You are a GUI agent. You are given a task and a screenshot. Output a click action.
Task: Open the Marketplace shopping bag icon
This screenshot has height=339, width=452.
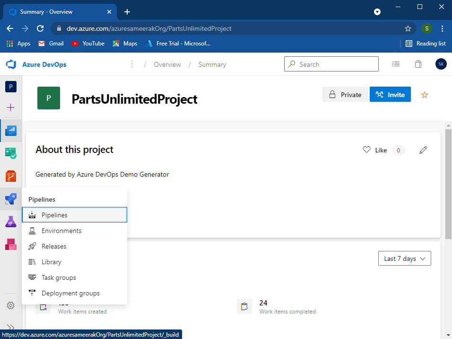click(x=418, y=63)
